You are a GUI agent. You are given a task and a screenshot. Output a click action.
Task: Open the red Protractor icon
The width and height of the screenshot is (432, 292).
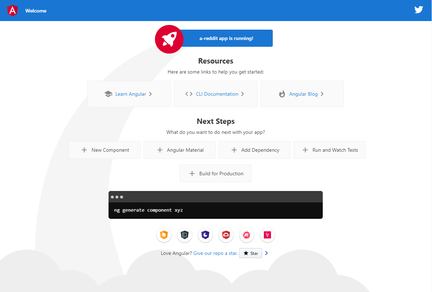coord(226,235)
